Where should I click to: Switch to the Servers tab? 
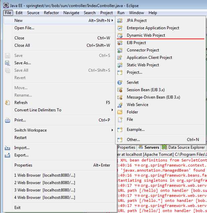point(152,147)
